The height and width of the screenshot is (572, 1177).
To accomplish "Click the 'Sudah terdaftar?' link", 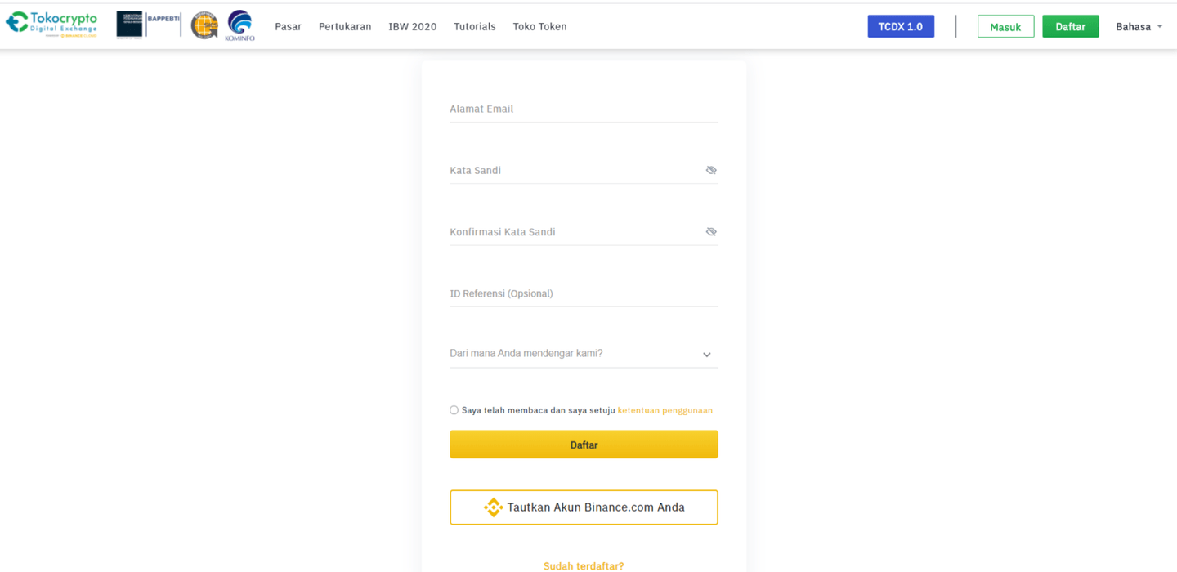I will 583,565.
